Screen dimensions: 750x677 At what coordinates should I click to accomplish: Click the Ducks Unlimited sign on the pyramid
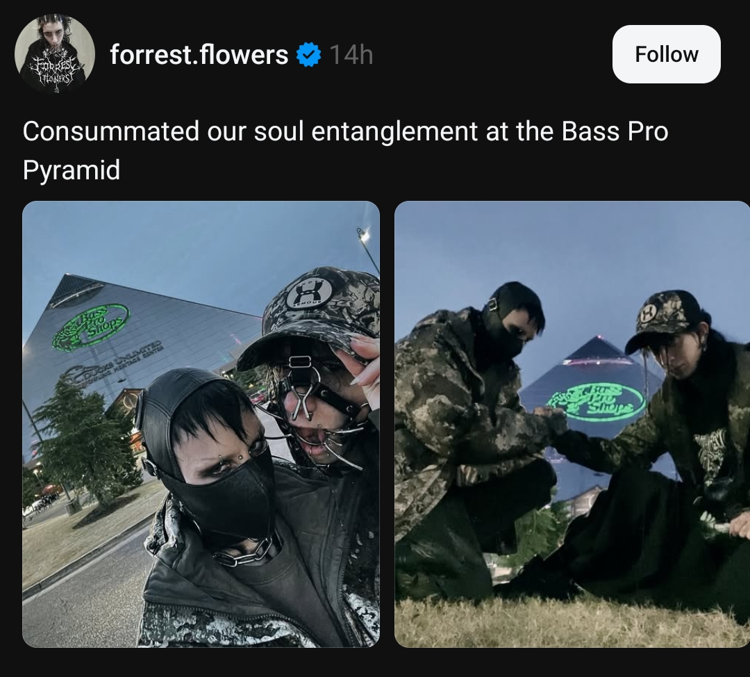[x=112, y=361]
